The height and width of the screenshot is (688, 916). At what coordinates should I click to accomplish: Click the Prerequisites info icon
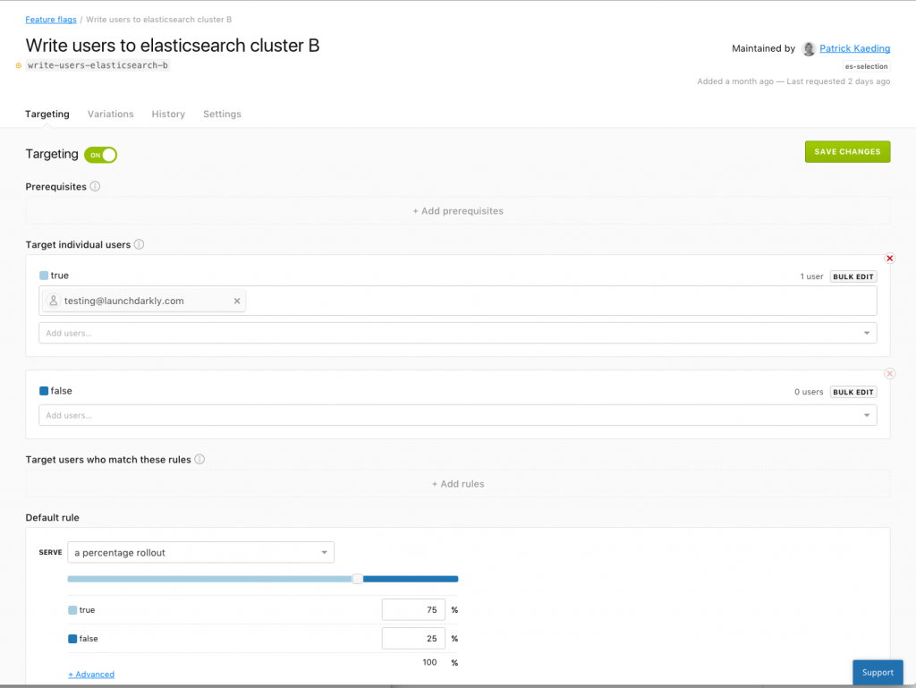click(95, 186)
